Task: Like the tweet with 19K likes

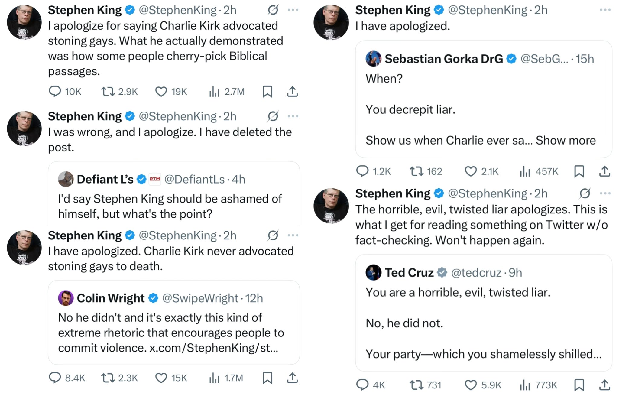Action: pos(161,91)
